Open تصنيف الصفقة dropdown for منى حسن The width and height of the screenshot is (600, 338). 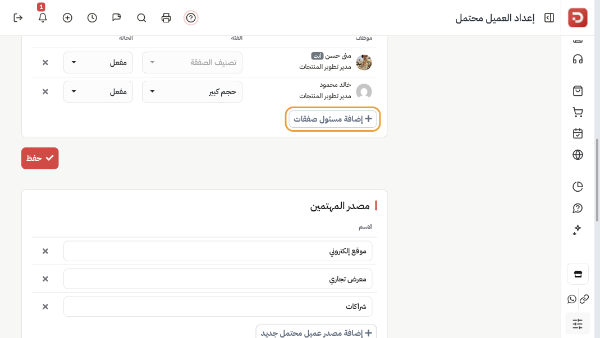[x=192, y=62]
